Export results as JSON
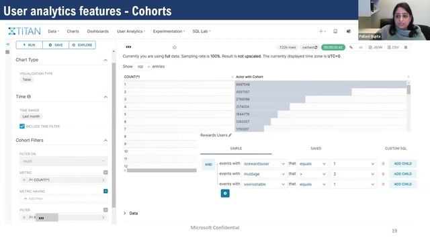Viewport: 430px width, 242px height. (x=376, y=48)
